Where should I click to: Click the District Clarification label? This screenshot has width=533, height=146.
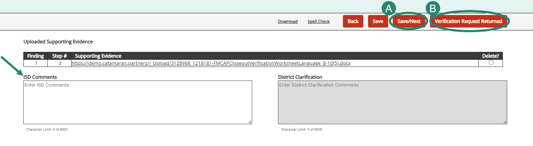[300, 77]
